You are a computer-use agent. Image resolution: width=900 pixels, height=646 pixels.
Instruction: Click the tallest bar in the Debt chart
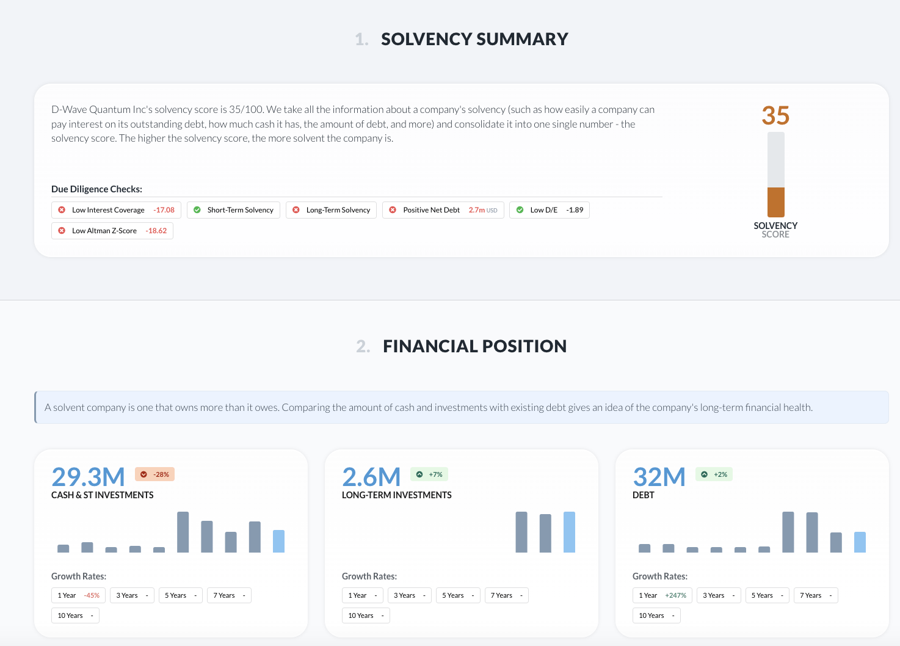788,531
